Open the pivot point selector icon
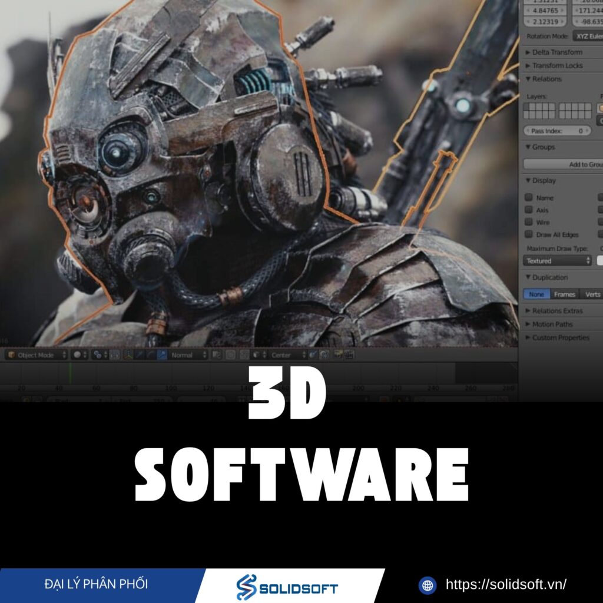Image resolution: width=603 pixels, height=603 pixels. [100, 355]
